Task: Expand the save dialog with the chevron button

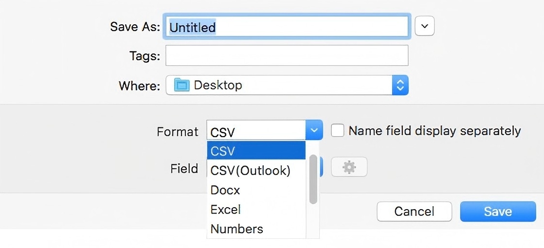Action: pos(424,26)
